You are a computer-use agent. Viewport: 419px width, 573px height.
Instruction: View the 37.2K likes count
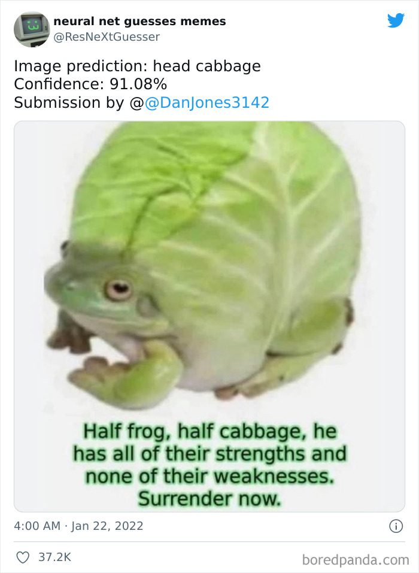tap(54, 557)
